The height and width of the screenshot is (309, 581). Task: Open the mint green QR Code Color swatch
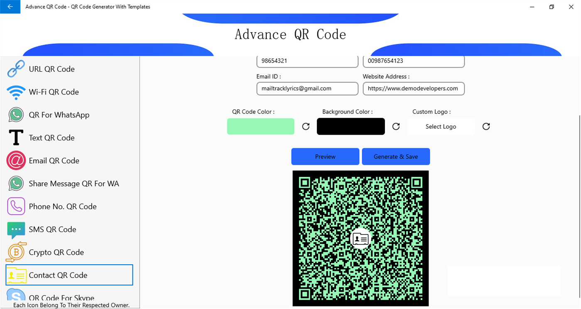pyautogui.click(x=261, y=126)
